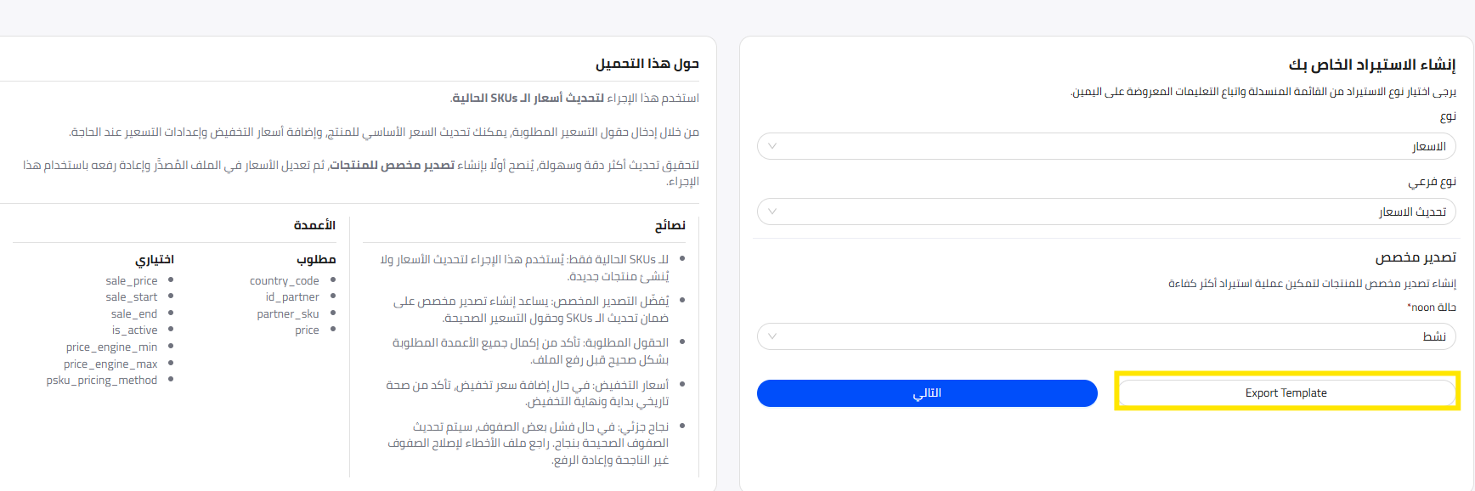Select the sale_start optional column
This screenshot has height=491, width=1475.
[132, 297]
